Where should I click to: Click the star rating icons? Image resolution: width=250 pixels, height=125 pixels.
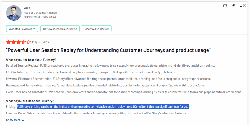click(x=18, y=42)
